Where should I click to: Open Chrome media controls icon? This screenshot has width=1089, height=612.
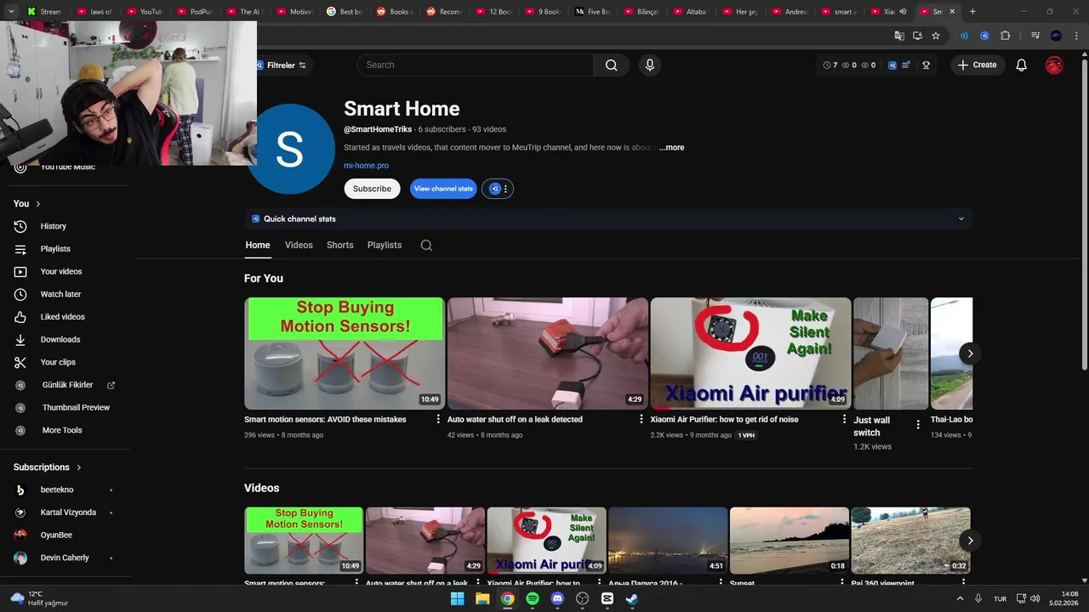(1035, 36)
